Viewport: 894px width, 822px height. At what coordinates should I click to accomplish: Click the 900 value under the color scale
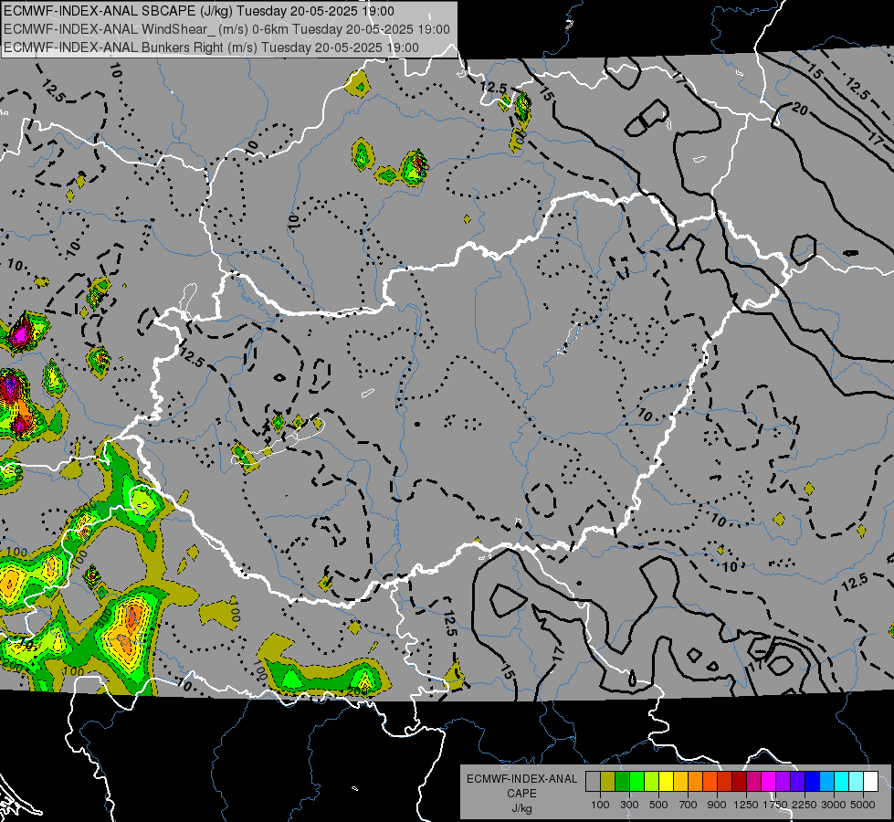pyautogui.click(x=717, y=805)
